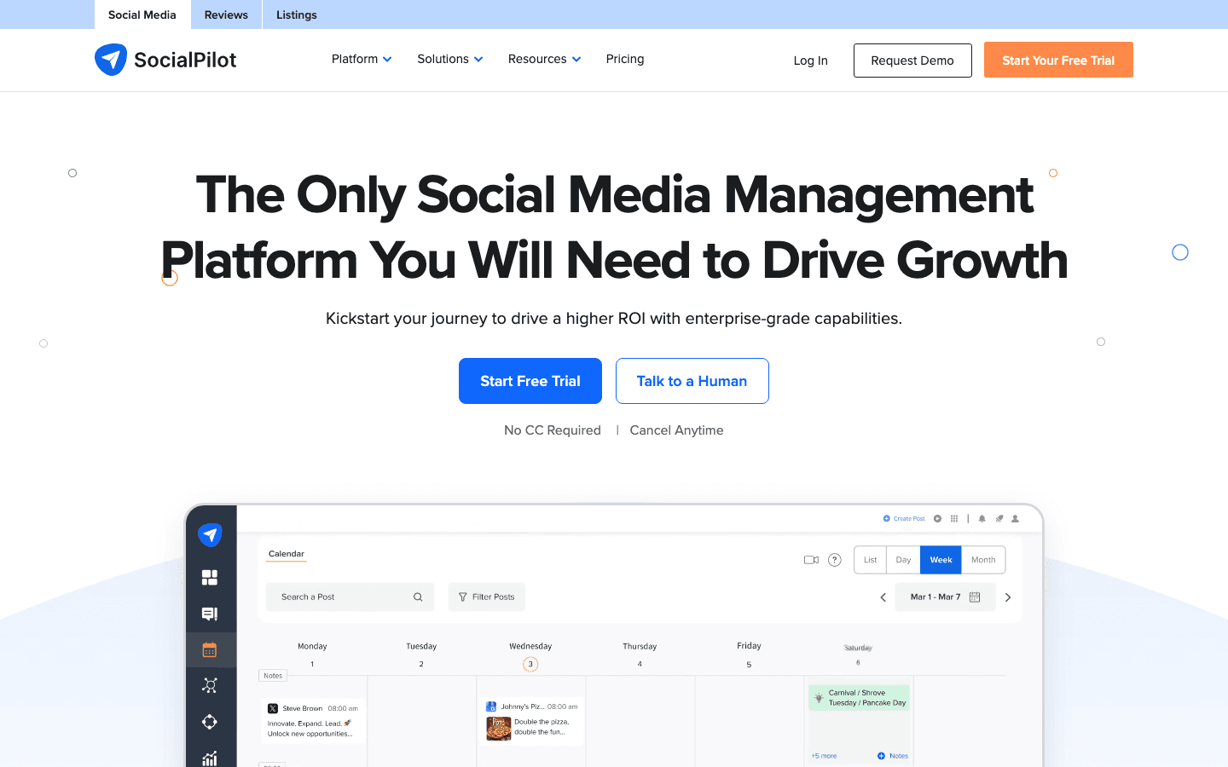Expand the Platform dropdown menu
The width and height of the screenshot is (1228, 767).
tap(362, 59)
